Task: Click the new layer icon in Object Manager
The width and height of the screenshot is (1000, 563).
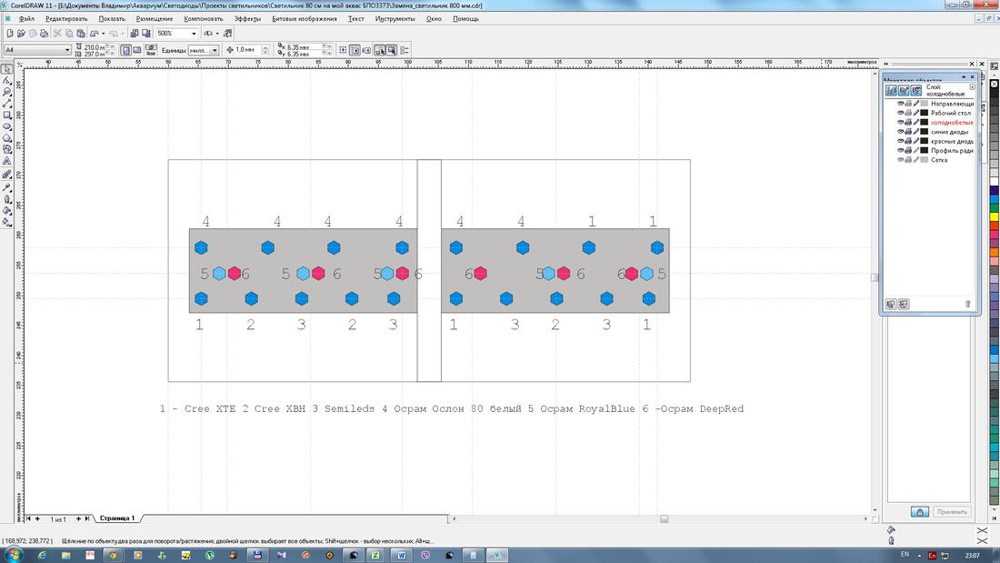Action: pyautogui.click(x=891, y=304)
